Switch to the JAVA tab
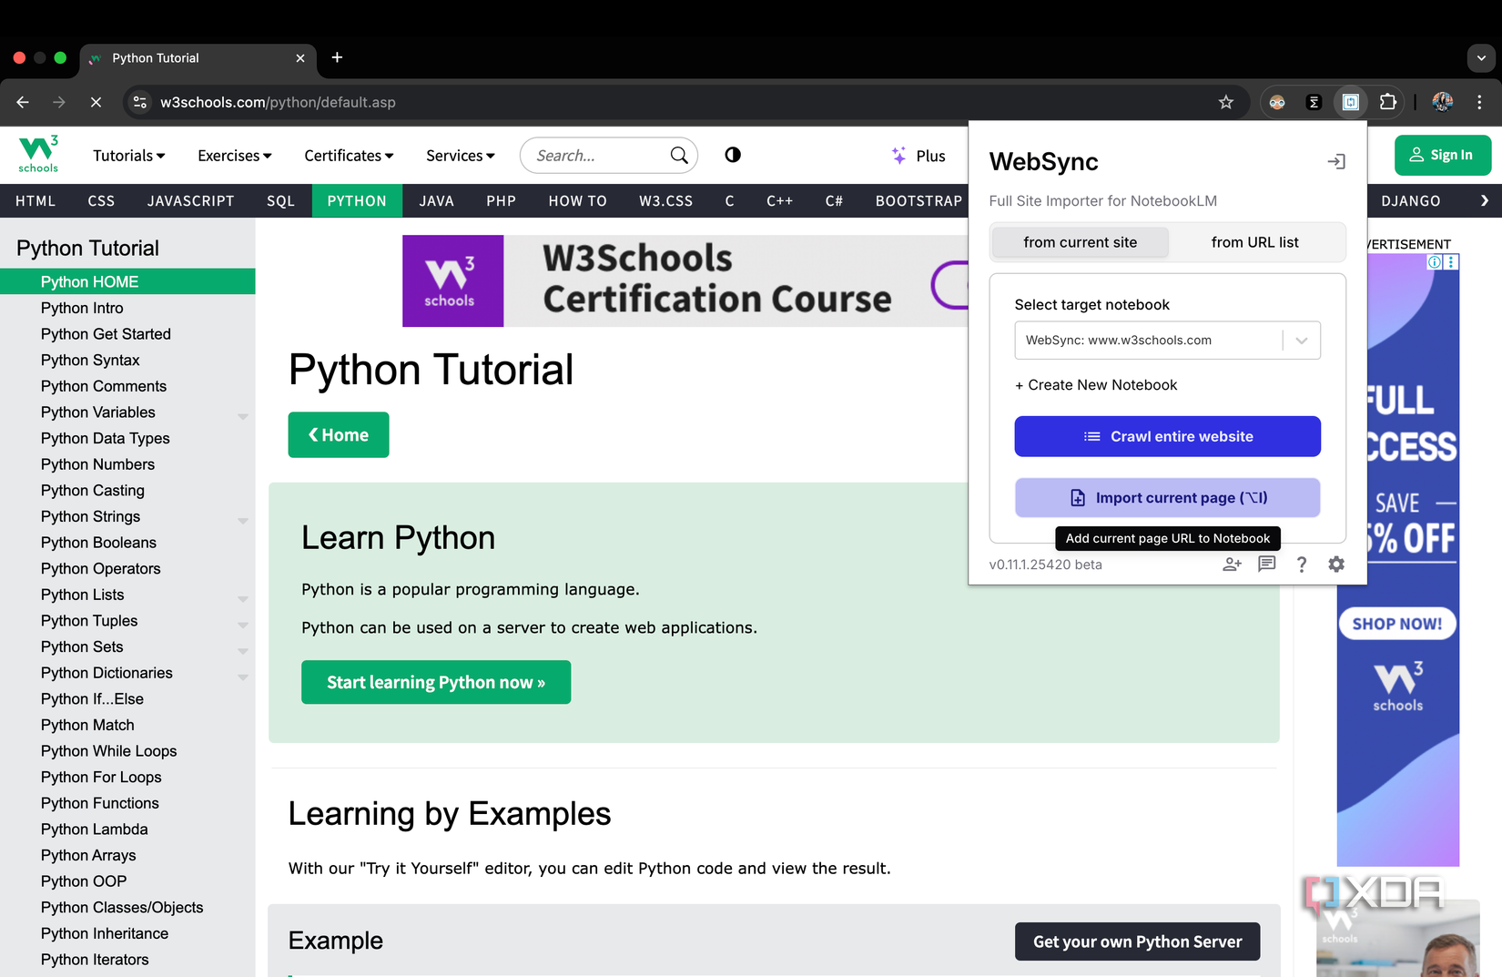The image size is (1502, 977). tap(436, 200)
